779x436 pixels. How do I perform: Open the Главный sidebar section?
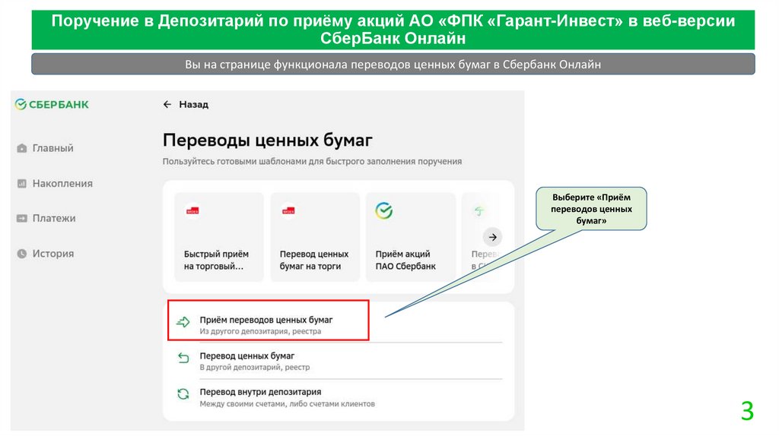coord(52,148)
